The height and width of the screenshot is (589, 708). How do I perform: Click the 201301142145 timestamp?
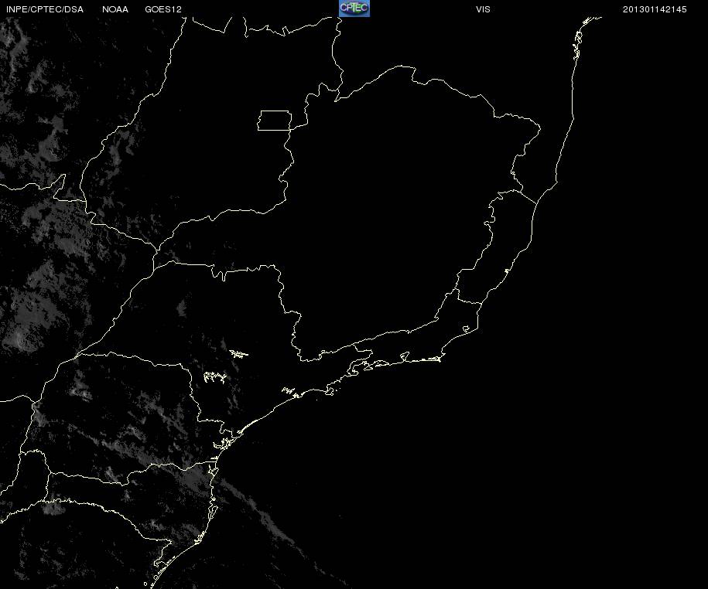[x=655, y=9]
